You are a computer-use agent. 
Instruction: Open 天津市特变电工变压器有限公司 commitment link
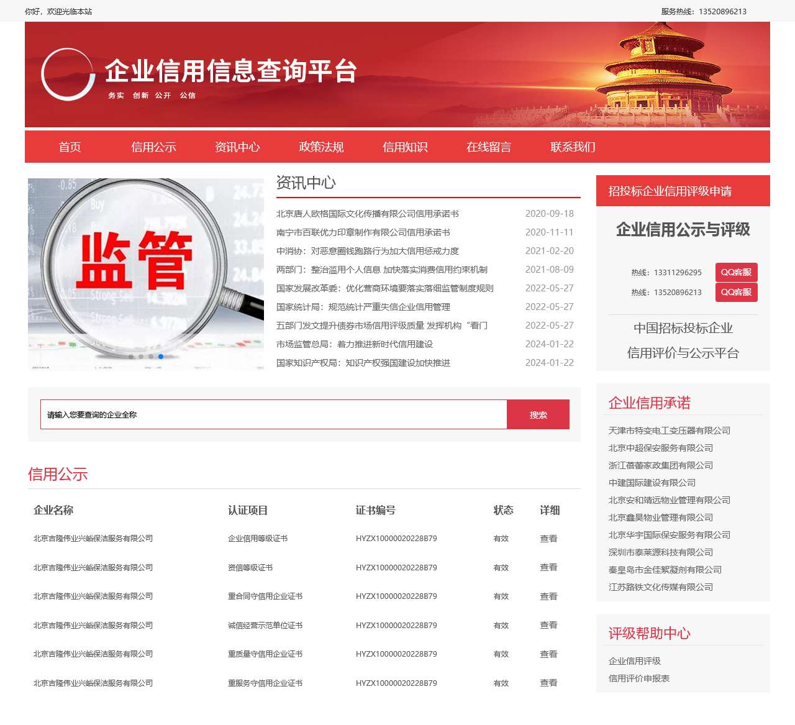(x=670, y=431)
